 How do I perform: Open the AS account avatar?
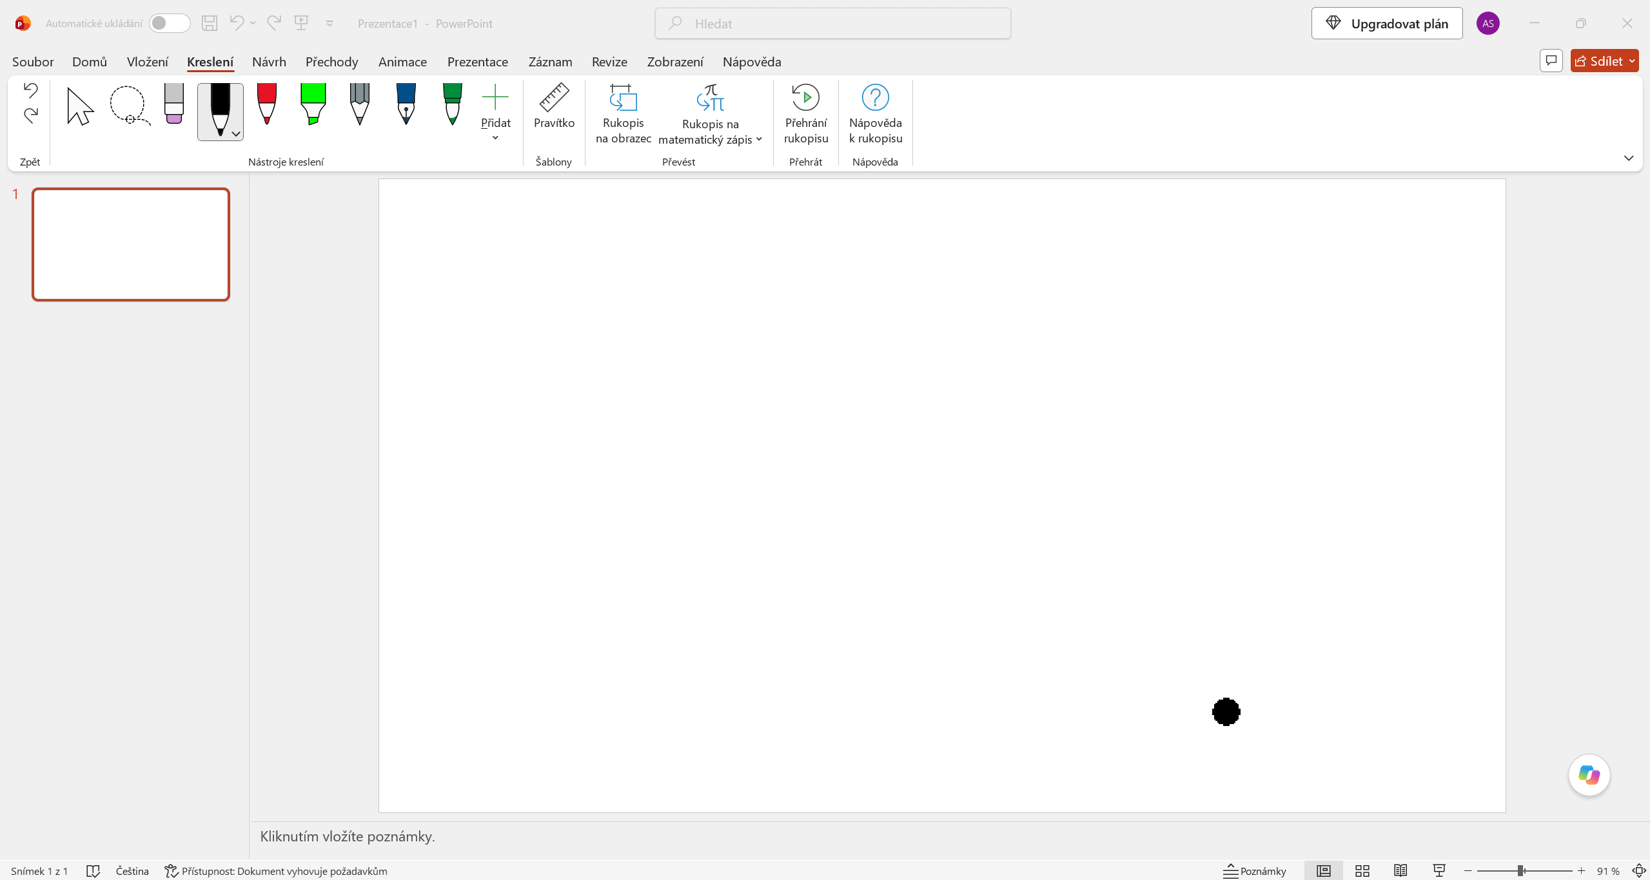(x=1488, y=23)
